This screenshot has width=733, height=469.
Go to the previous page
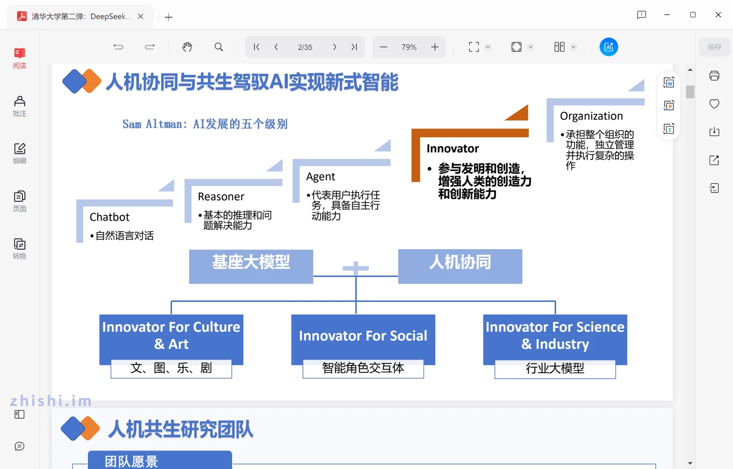276,47
